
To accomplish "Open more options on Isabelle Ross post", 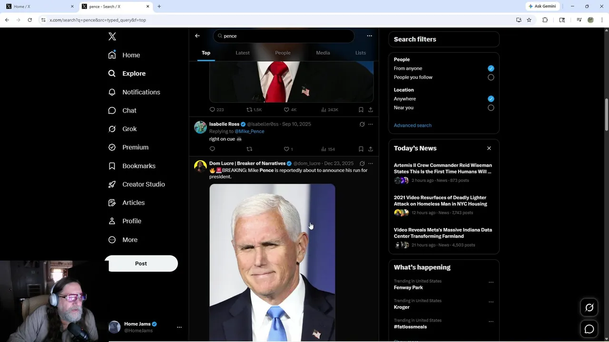I will [x=371, y=124].
